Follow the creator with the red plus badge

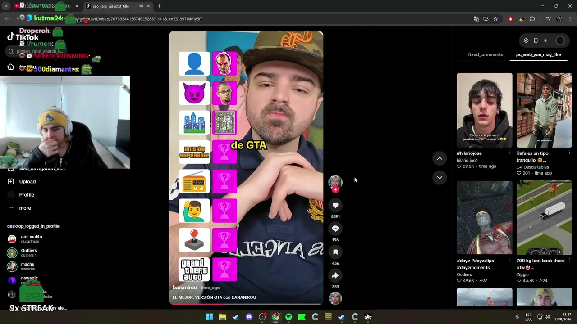click(335, 189)
